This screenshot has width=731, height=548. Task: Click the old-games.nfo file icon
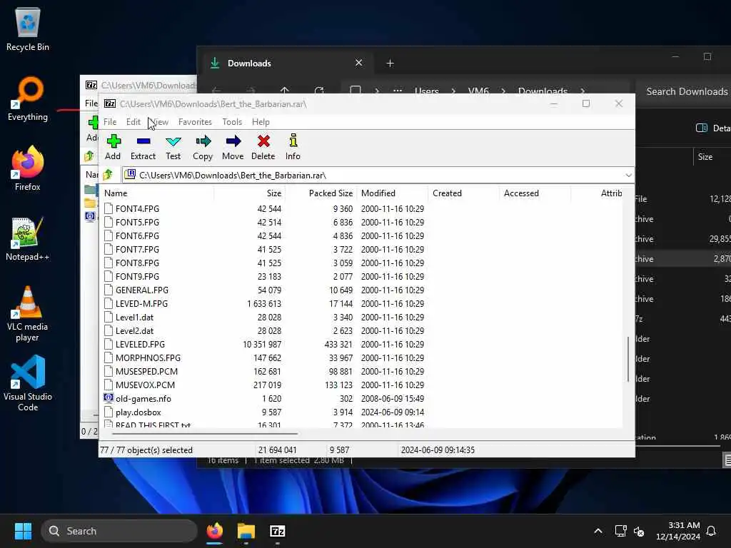(109, 398)
